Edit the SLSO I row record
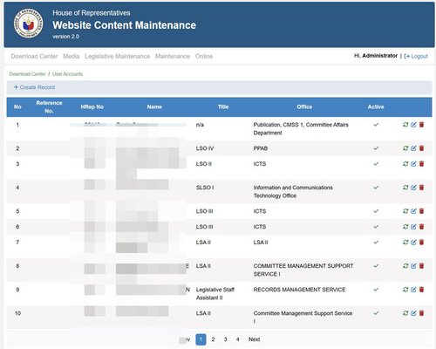 click(x=413, y=188)
